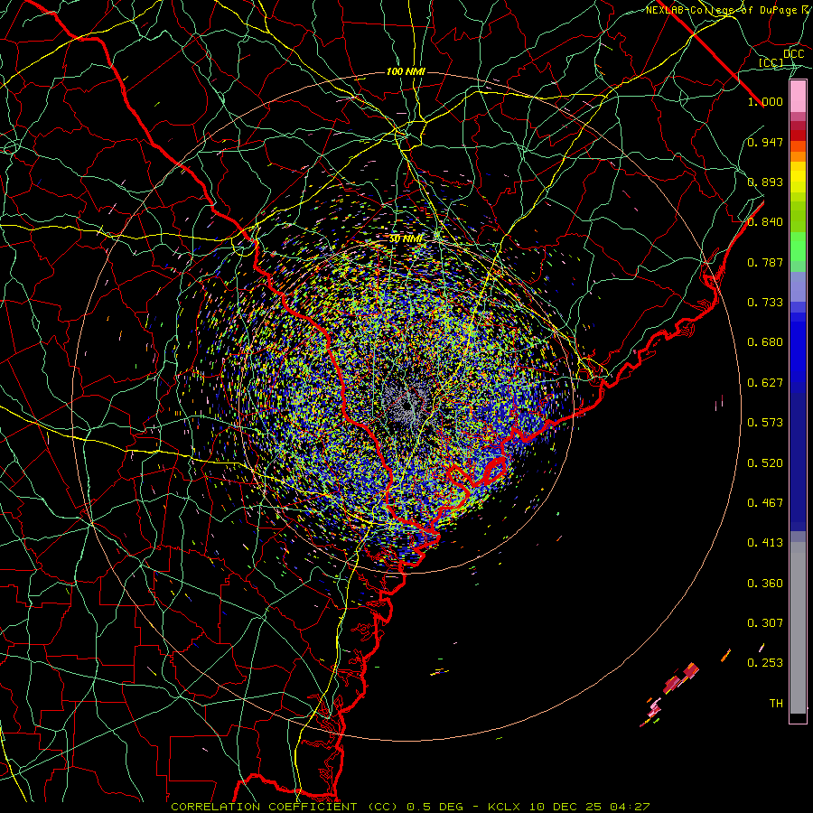
Task: Select the bright green color bar segment
Action: [x=798, y=247]
